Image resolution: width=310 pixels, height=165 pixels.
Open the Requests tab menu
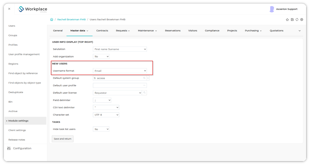click(x=123, y=30)
